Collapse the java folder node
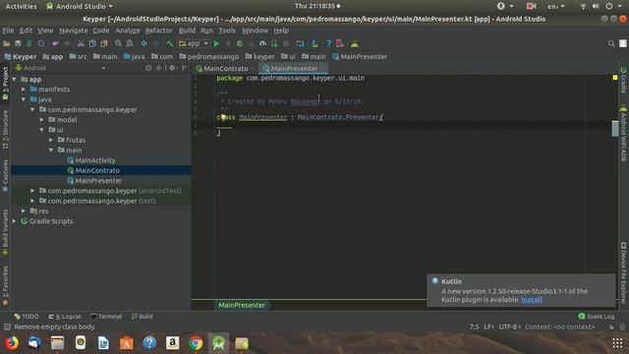The image size is (629, 354). (x=24, y=99)
